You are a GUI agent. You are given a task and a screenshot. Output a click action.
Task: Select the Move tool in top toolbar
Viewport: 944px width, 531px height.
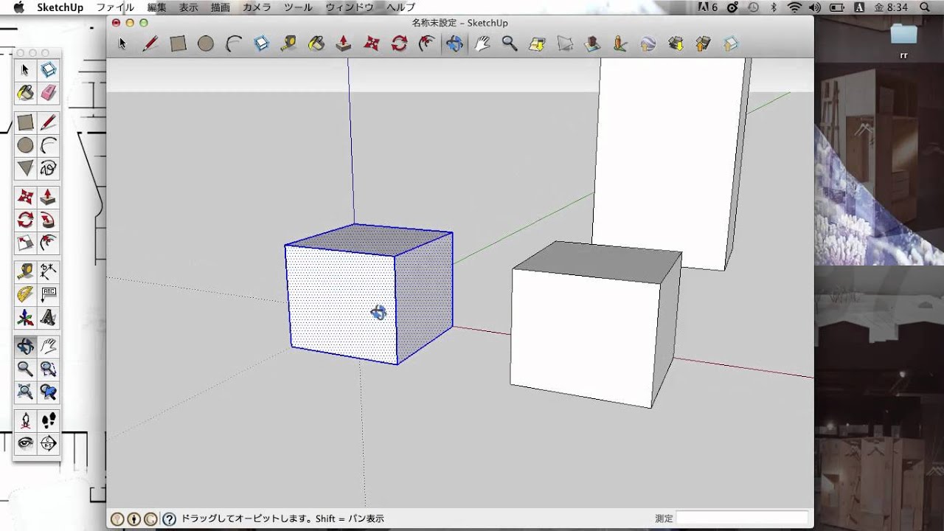point(372,44)
